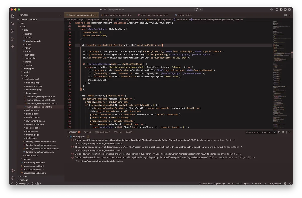The image size is (302, 198).
Task: Switch problems to table view icon
Action: click(x=283, y=132)
